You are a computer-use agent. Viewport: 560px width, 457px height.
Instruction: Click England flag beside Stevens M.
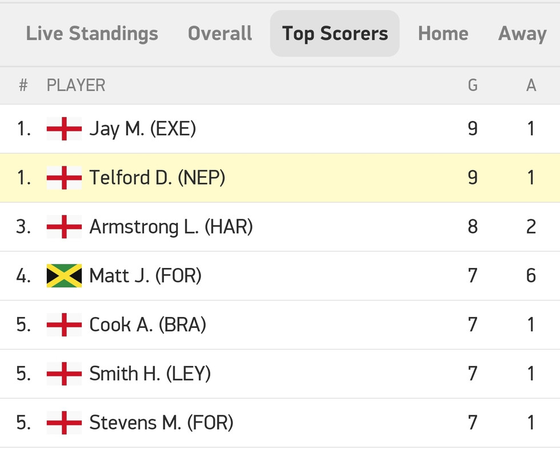64,422
